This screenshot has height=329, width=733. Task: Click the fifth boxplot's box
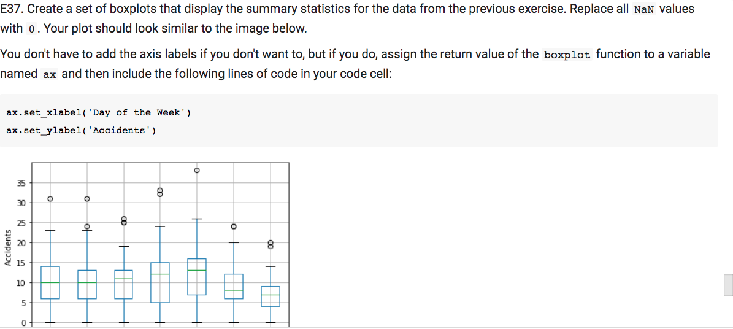point(197,277)
